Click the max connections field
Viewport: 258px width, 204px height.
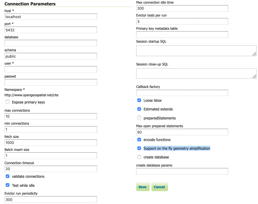[x=51, y=116]
